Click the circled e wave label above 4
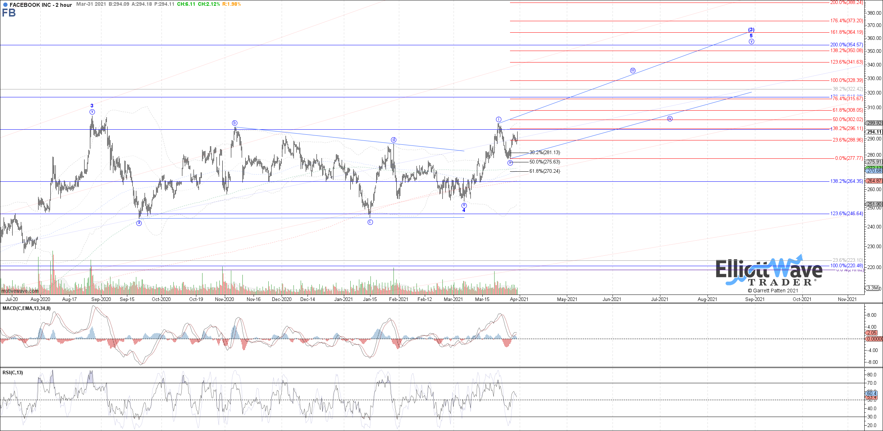 [x=464, y=205]
